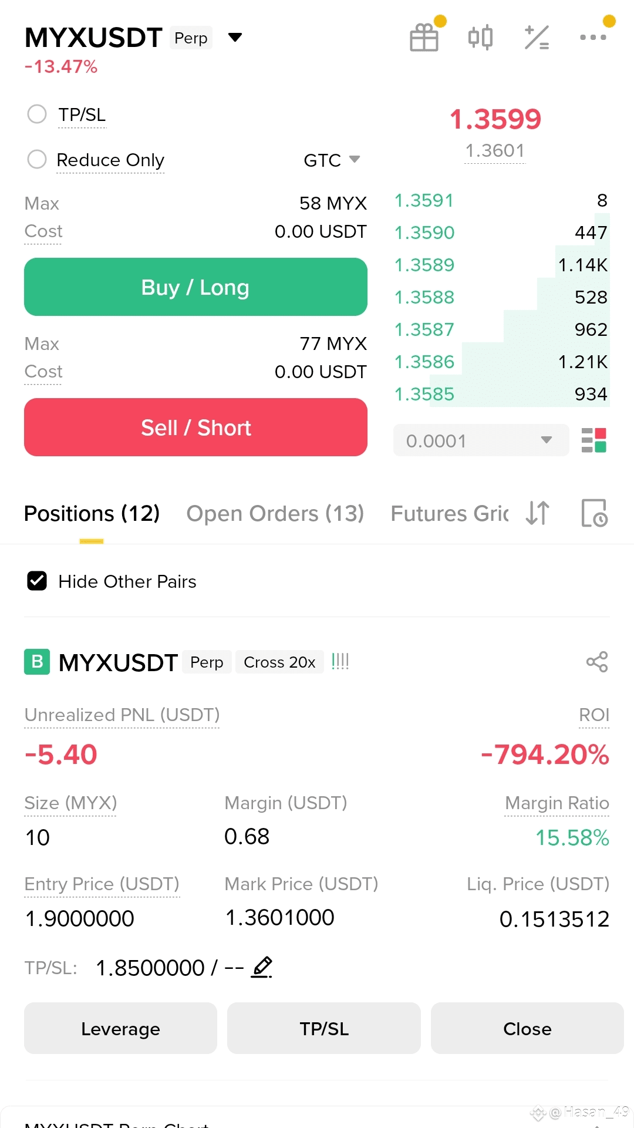Click the sort positions arrows icon

coord(538,513)
